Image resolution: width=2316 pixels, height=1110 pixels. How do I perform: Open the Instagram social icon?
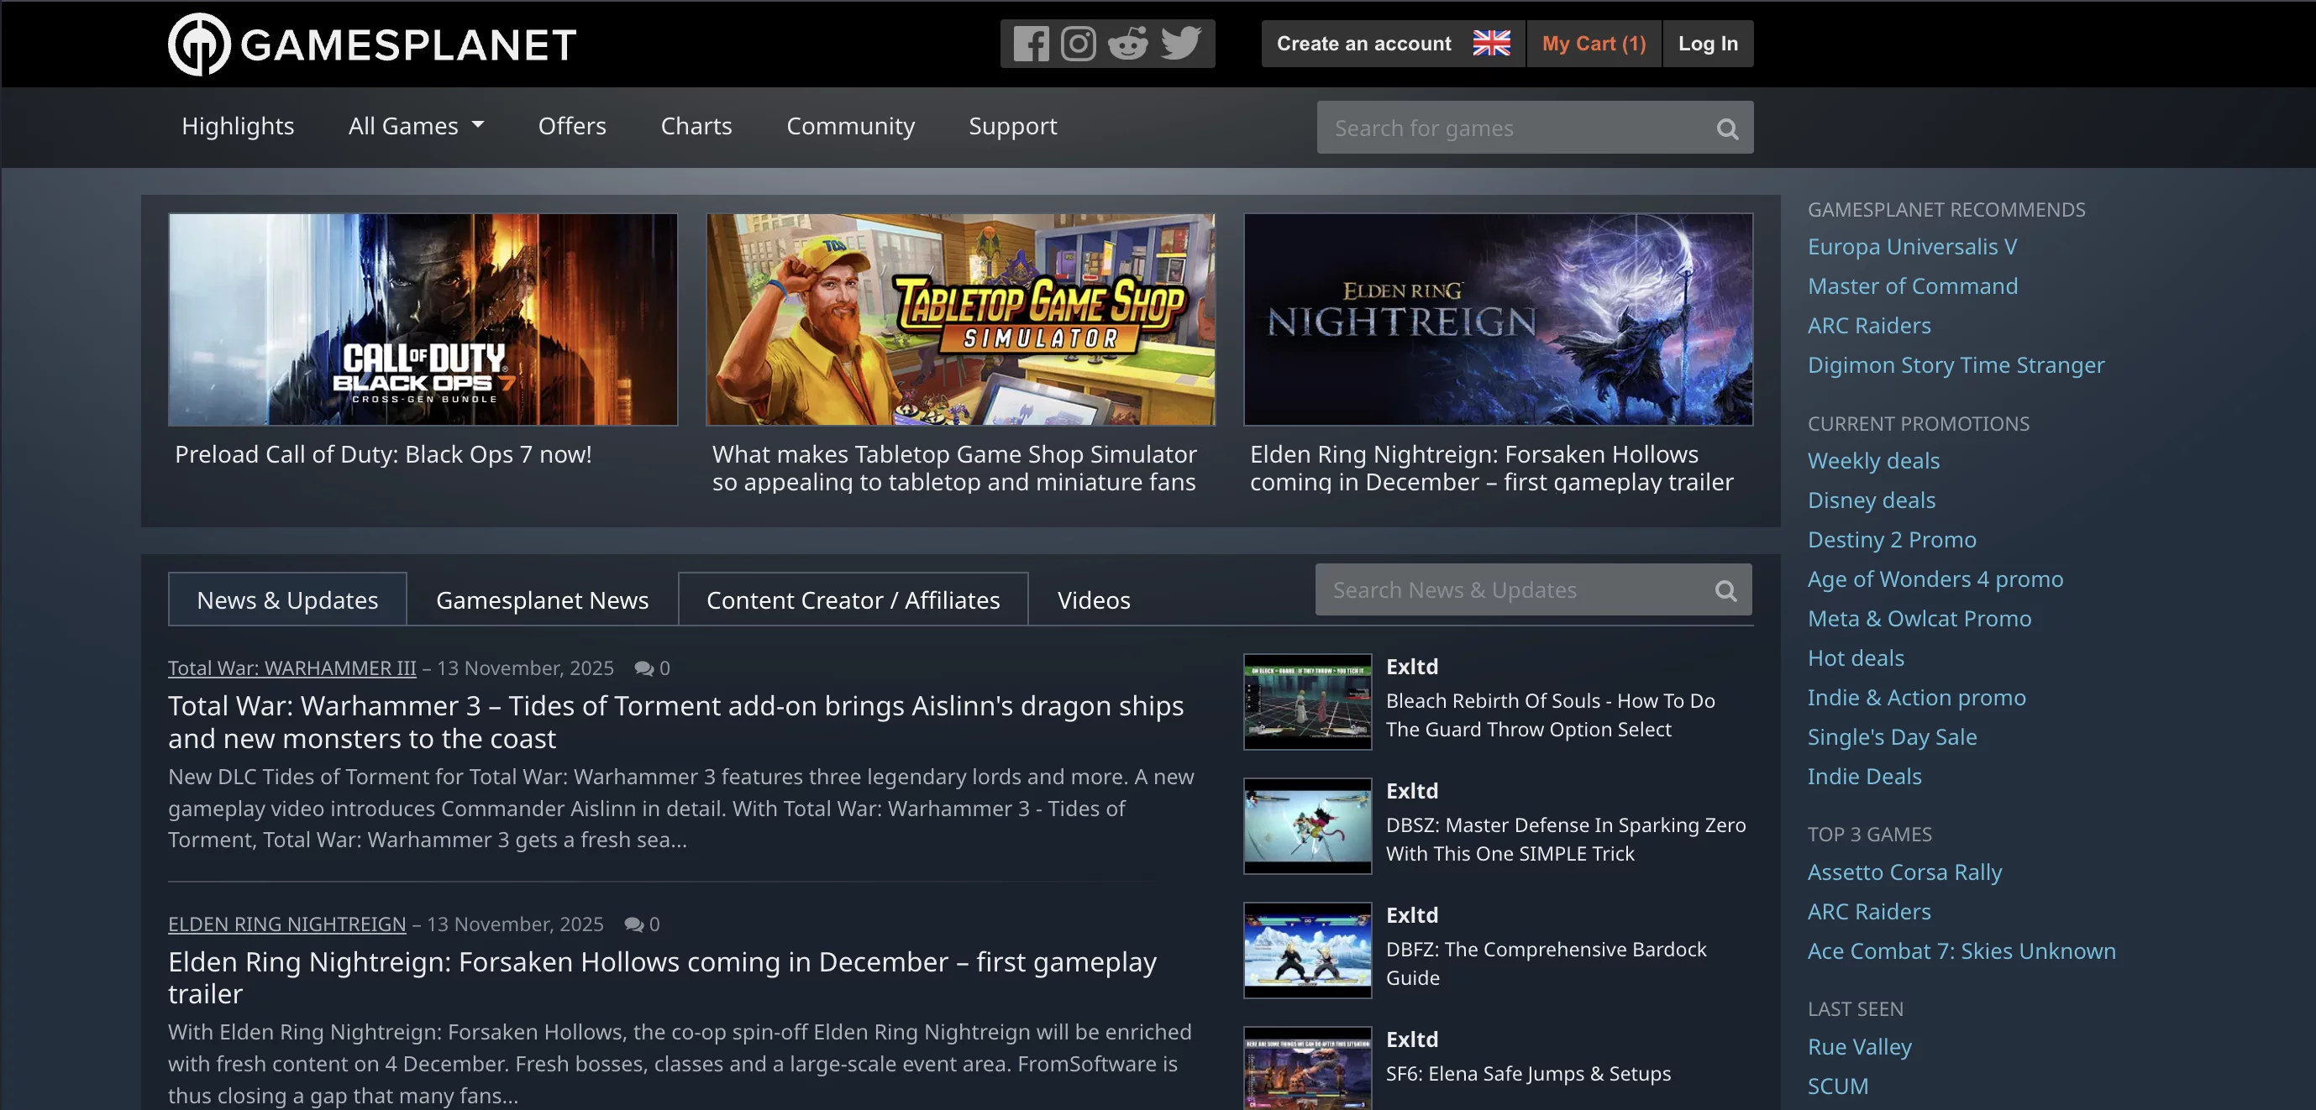[x=1078, y=43]
